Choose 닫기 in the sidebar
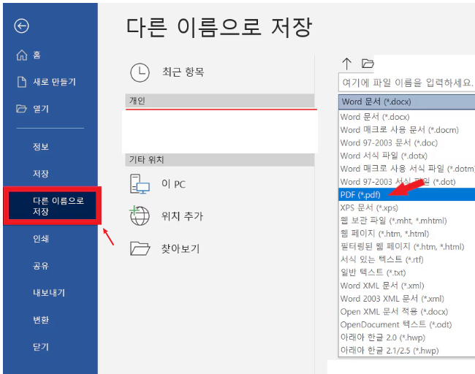 click(x=41, y=346)
